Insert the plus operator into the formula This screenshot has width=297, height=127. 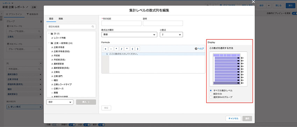[105, 49]
